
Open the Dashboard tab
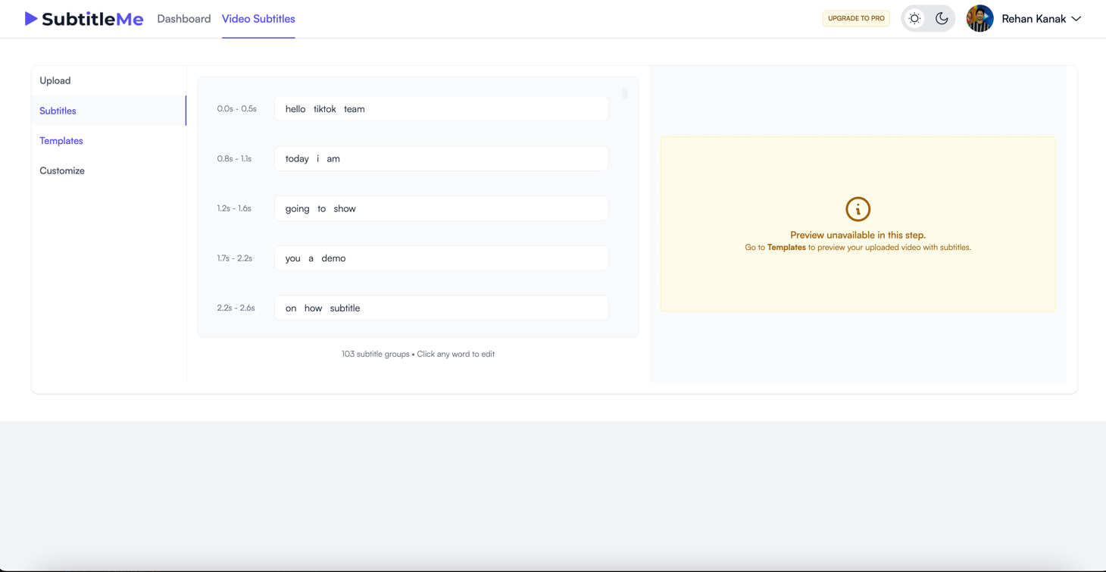coord(183,19)
